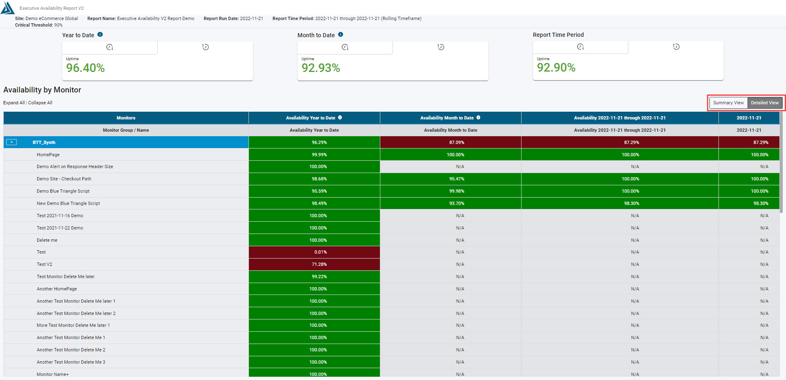Click Expand All link
The image size is (786, 380).
coord(14,103)
